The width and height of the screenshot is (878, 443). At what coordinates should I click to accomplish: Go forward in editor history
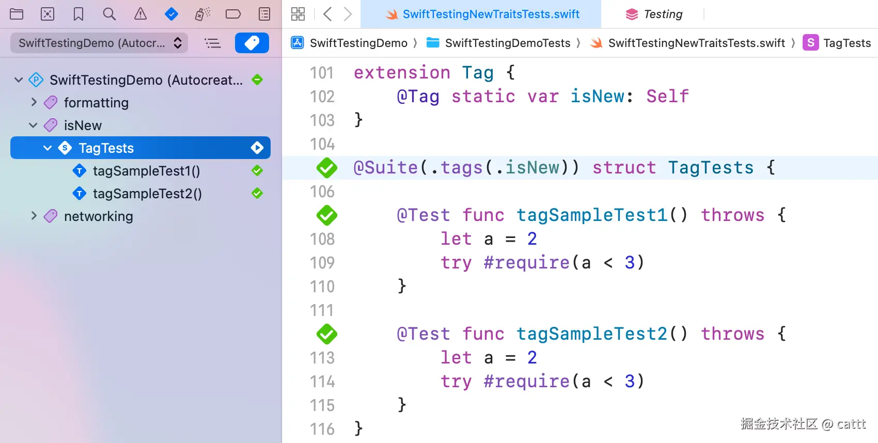[348, 14]
